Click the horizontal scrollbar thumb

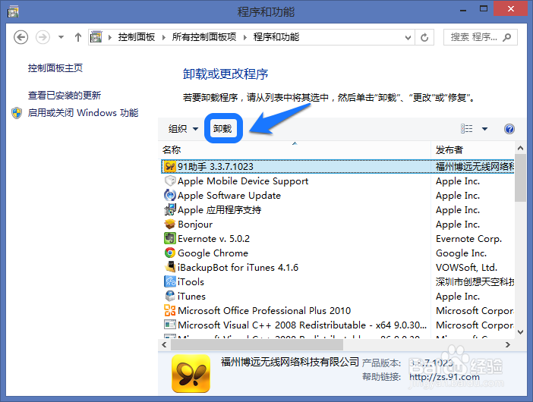click(257, 345)
